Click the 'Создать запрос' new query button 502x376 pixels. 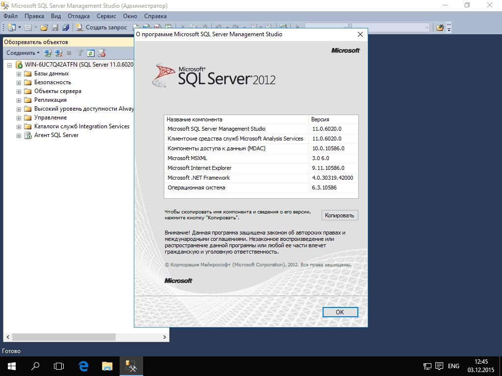[x=101, y=27]
